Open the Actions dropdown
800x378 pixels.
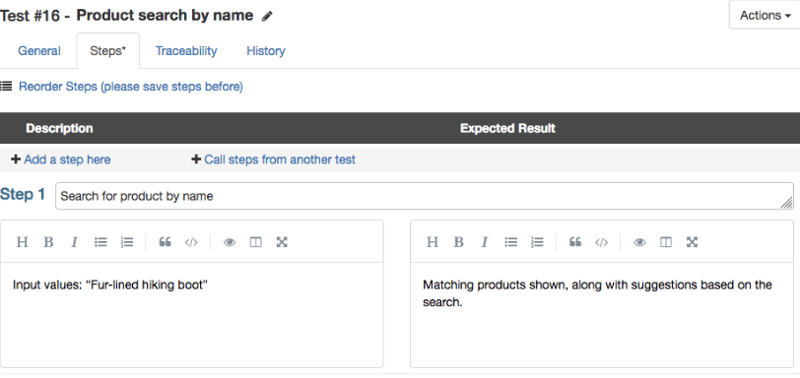click(765, 16)
